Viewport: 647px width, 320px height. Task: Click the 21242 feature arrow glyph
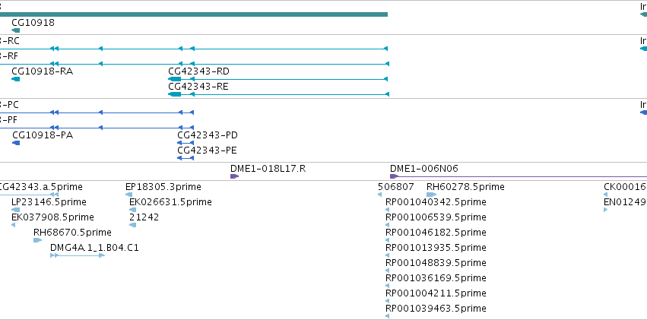tap(132, 225)
